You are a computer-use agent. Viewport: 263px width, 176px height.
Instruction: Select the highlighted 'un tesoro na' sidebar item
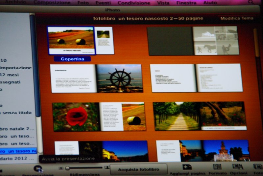(x=18, y=151)
